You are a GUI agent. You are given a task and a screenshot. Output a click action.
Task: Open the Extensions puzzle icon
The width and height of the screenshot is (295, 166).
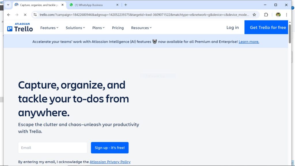click(x=266, y=15)
